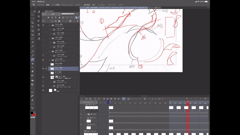The image size is (240, 135).
Task: Click current frame number field 32
Action: click(187, 98)
